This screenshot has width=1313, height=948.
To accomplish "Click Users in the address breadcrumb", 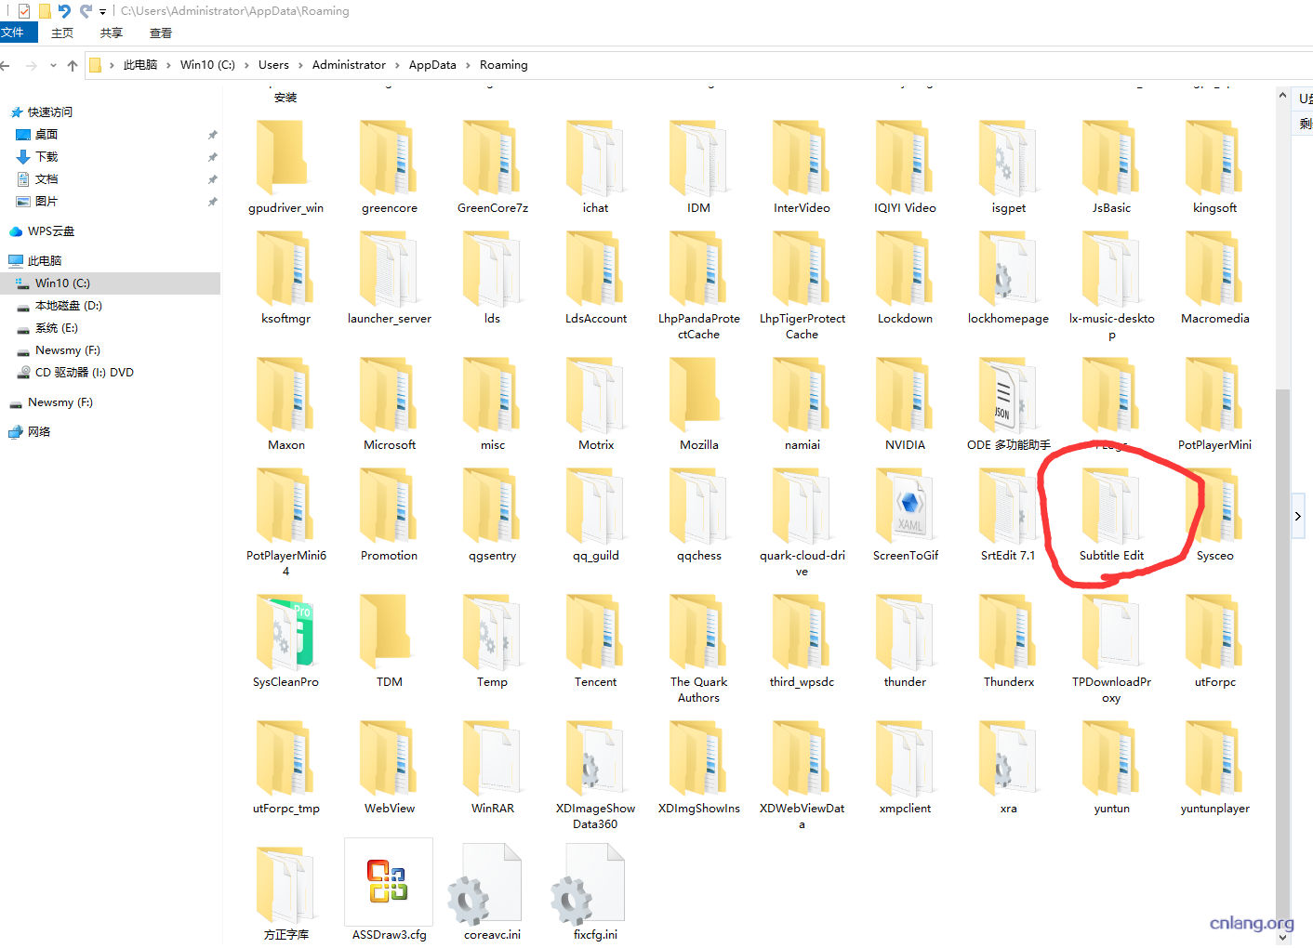I will click(x=273, y=65).
